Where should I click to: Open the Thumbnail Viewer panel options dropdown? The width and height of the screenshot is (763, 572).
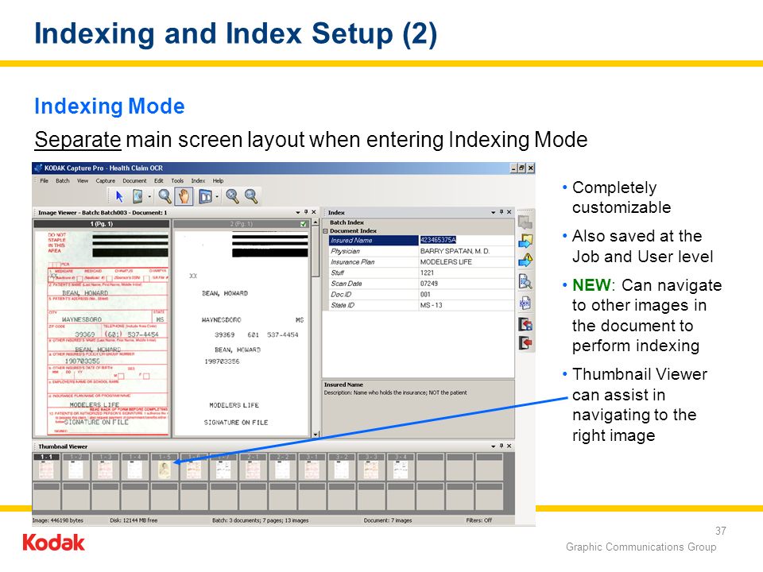coord(494,446)
